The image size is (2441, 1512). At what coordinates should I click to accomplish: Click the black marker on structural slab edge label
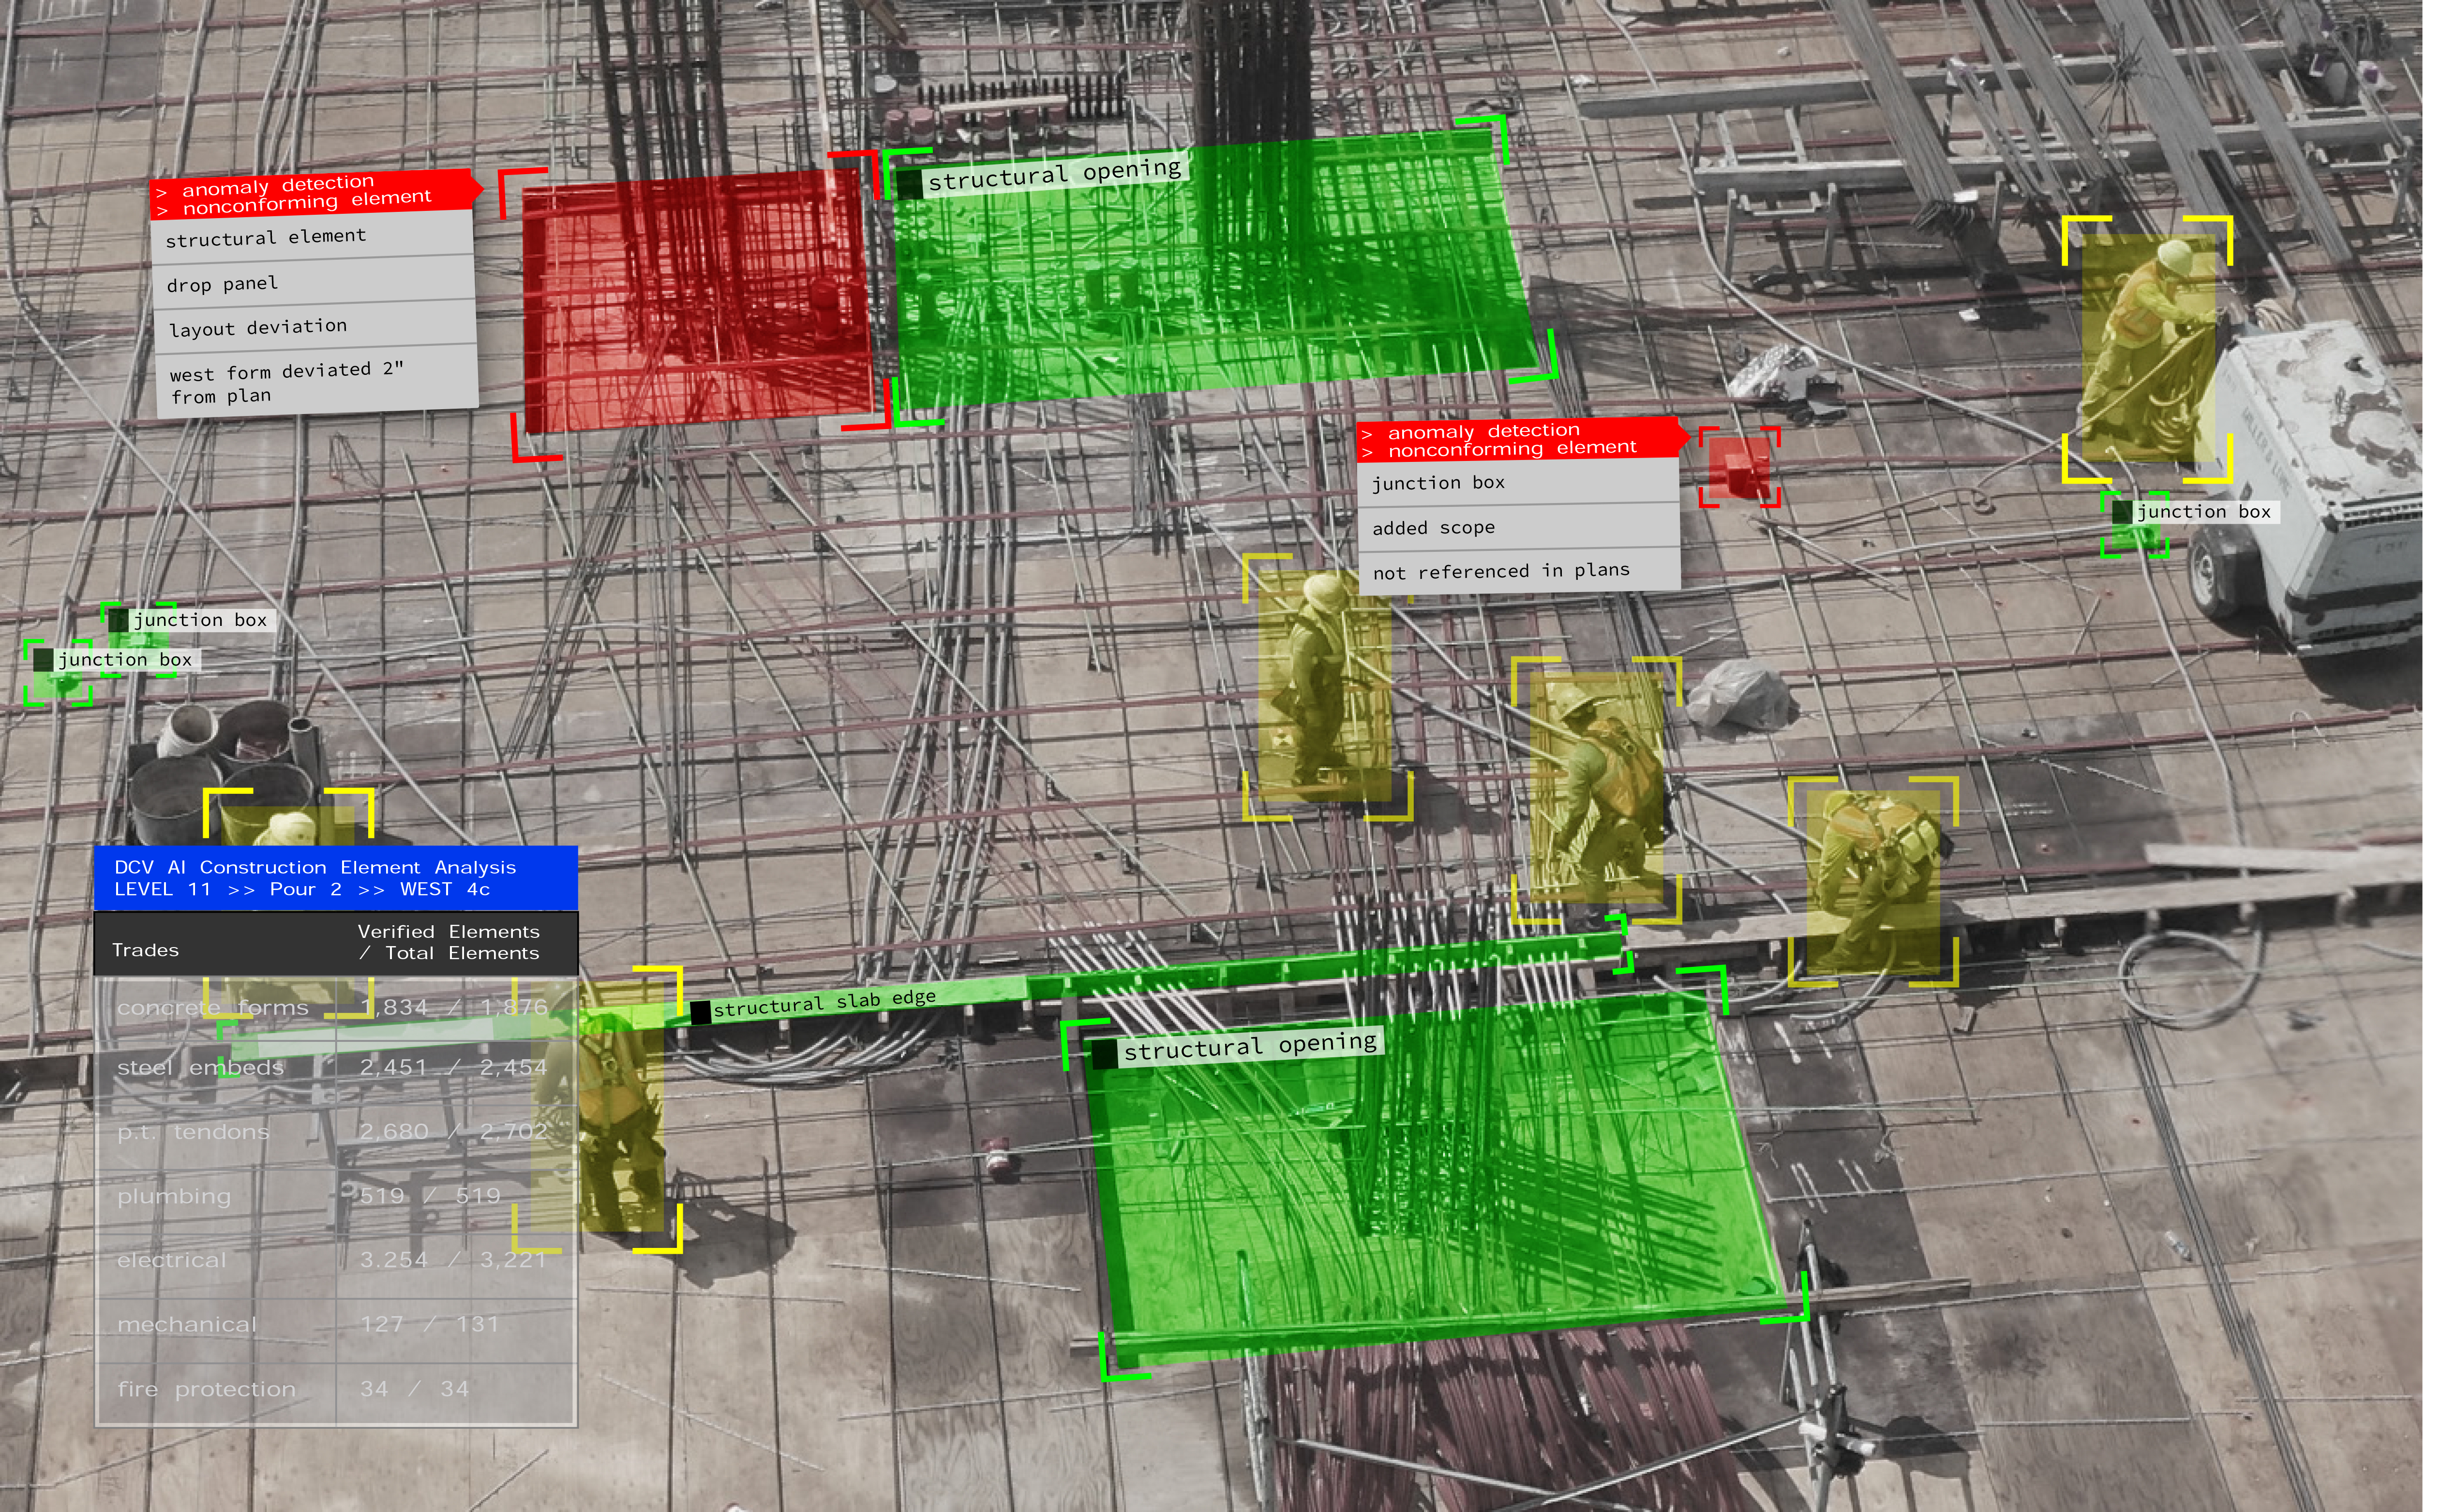point(700,1012)
